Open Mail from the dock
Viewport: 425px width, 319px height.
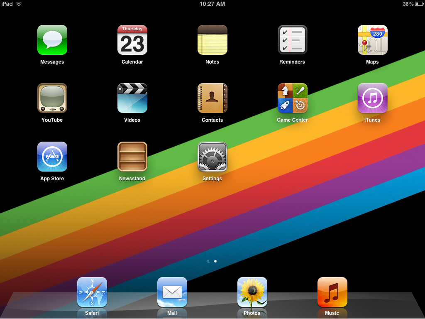(172, 292)
